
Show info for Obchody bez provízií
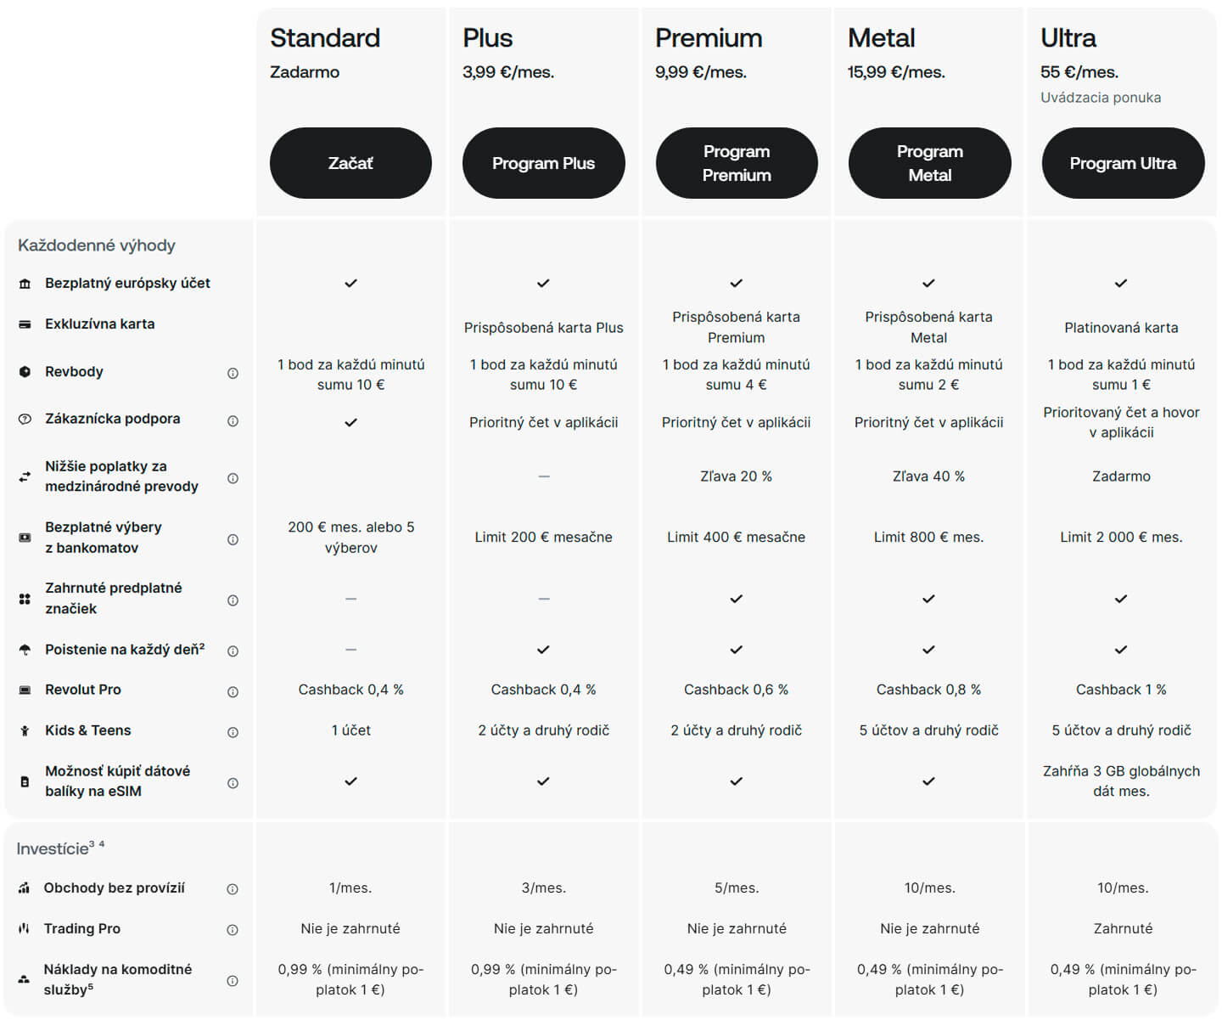[x=233, y=889]
